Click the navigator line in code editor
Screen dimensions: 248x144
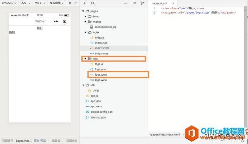click(198, 13)
